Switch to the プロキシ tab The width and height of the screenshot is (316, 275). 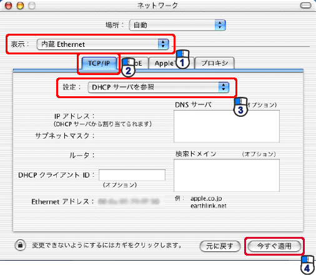pyautogui.click(x=214, y=63)
